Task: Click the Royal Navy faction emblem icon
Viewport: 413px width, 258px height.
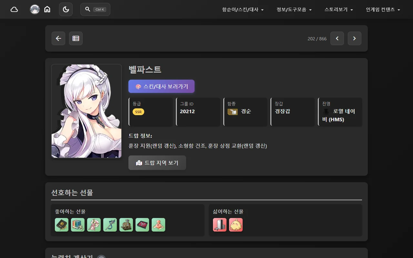Action: pos(326,112)
